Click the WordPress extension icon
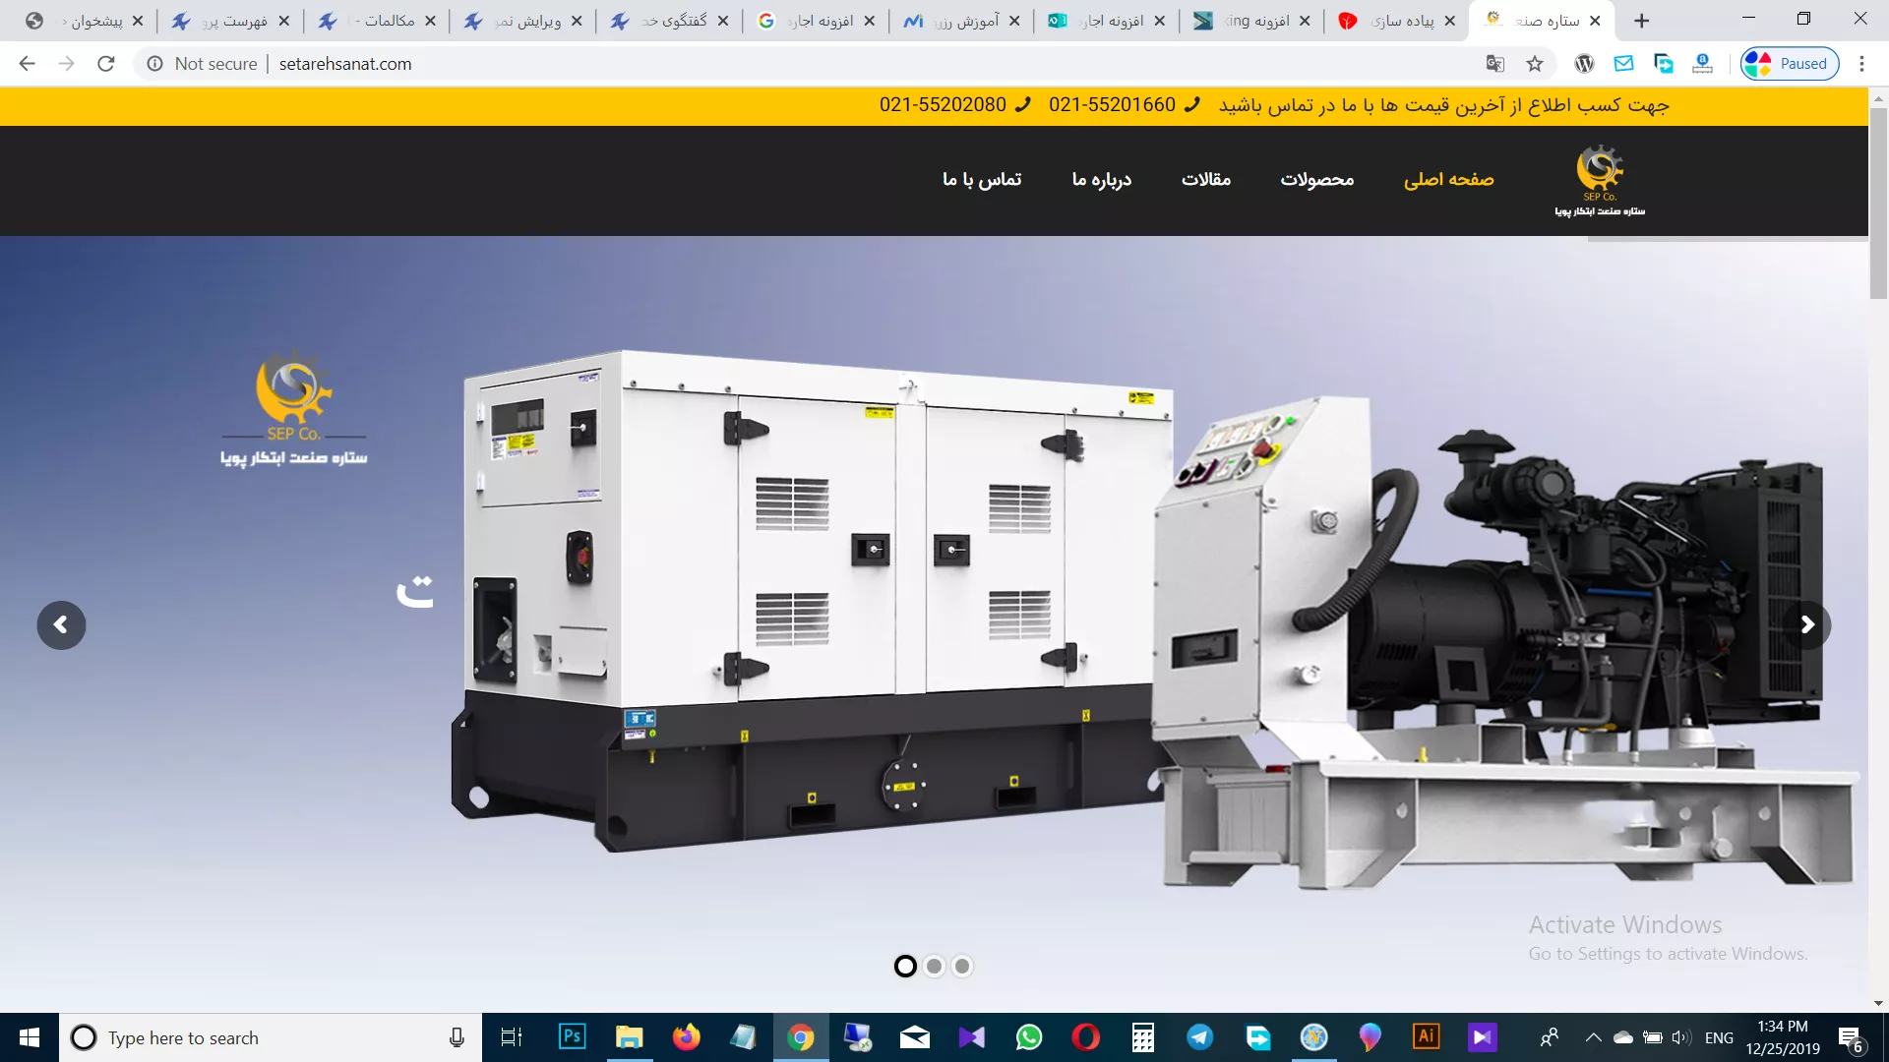Image resolution: width=1889 pixels, height=1062 pixels. pyautogui.click(x=1584, y=64)
